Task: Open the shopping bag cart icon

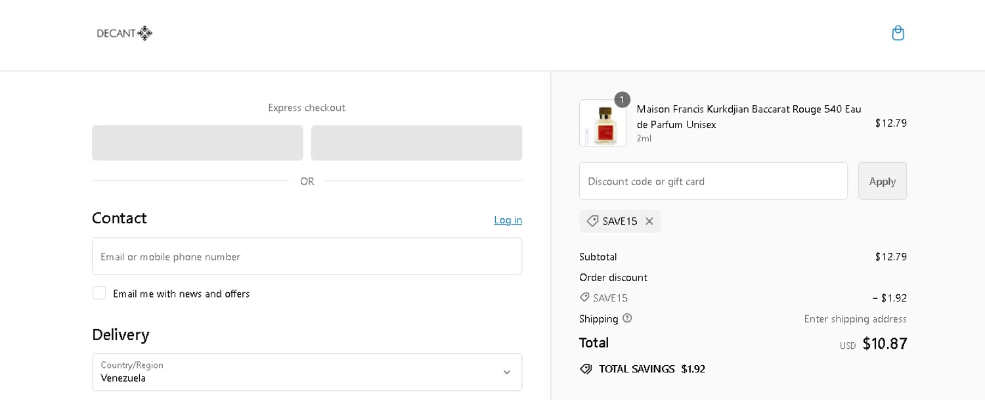Action: coord(898,33)
